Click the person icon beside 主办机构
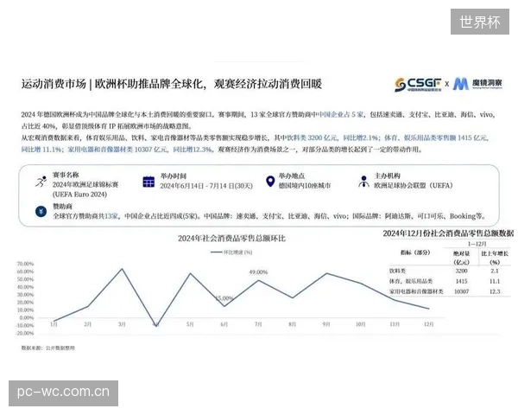 (x=363, y=182)
